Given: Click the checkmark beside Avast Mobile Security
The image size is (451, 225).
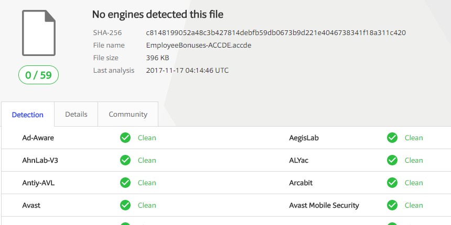Looking at the screenshot, I should [392, 205].
